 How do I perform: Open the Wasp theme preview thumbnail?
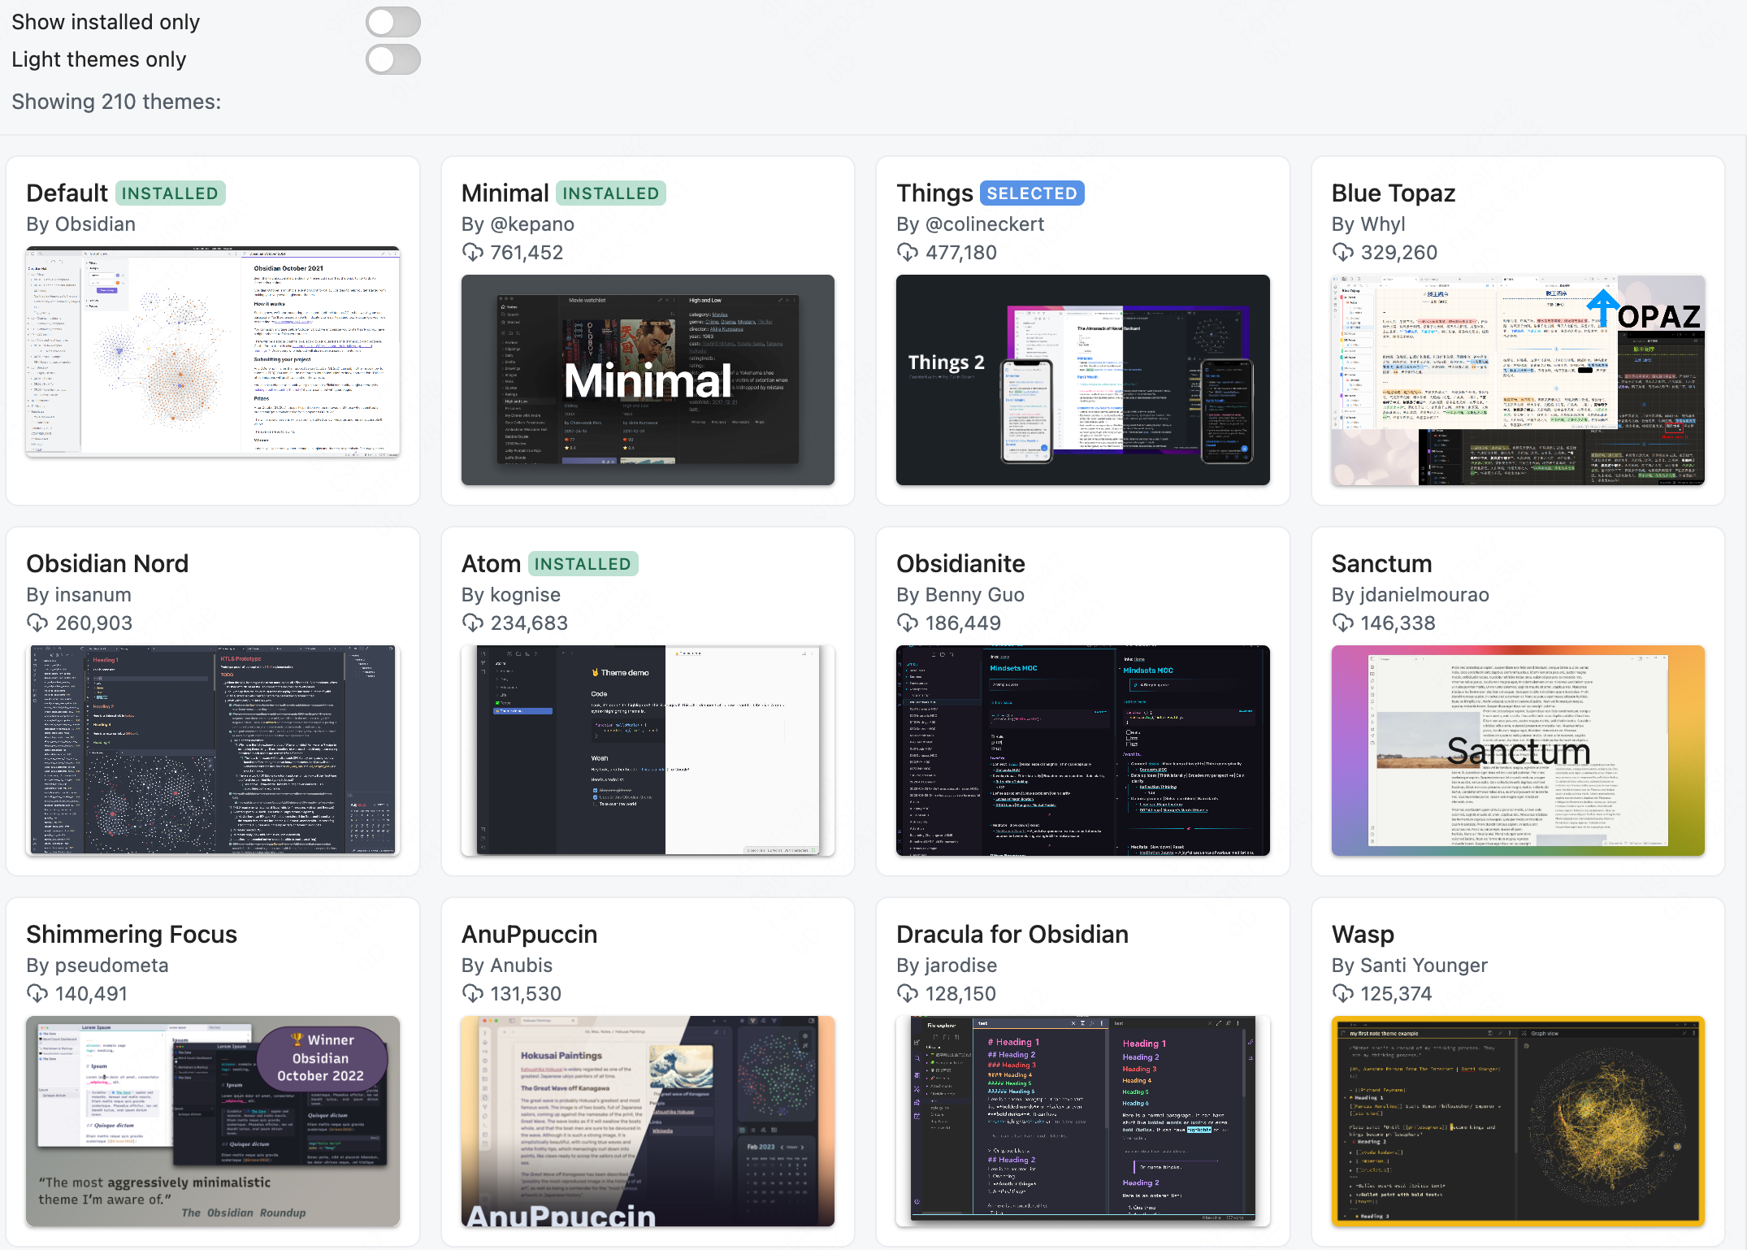(x=1518, y=1121)
